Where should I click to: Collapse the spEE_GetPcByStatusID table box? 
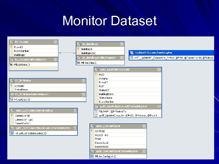159,70
